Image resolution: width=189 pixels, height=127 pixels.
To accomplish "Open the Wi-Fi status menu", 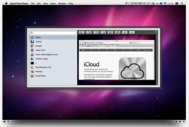I will coord(165,3).
